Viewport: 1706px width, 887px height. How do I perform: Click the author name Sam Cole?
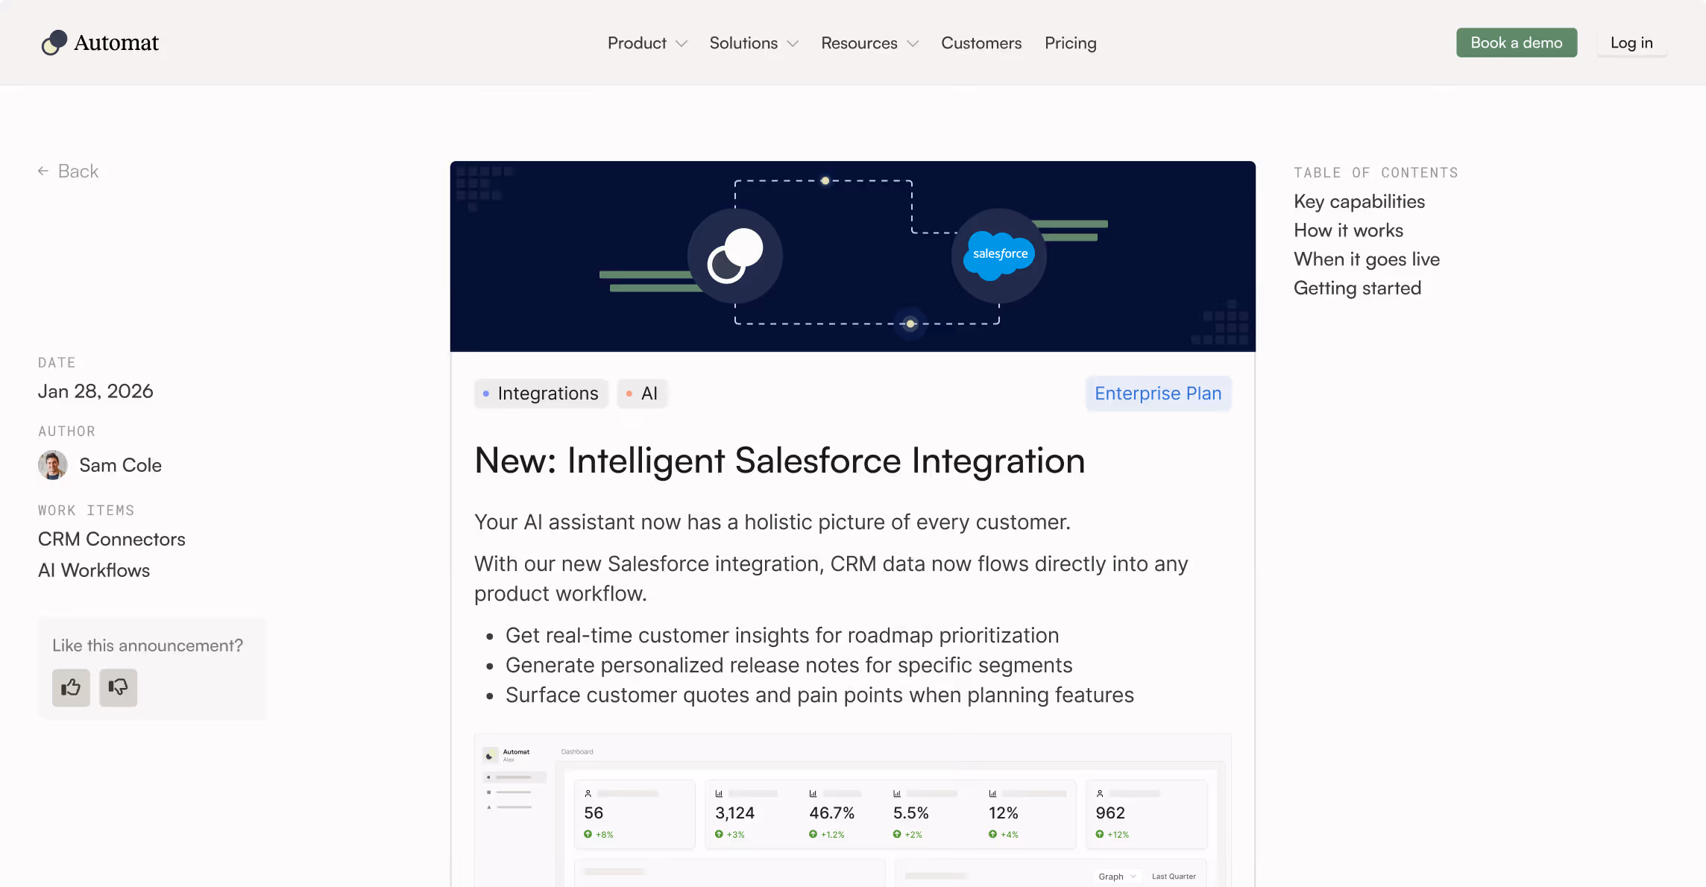[120, 465]
